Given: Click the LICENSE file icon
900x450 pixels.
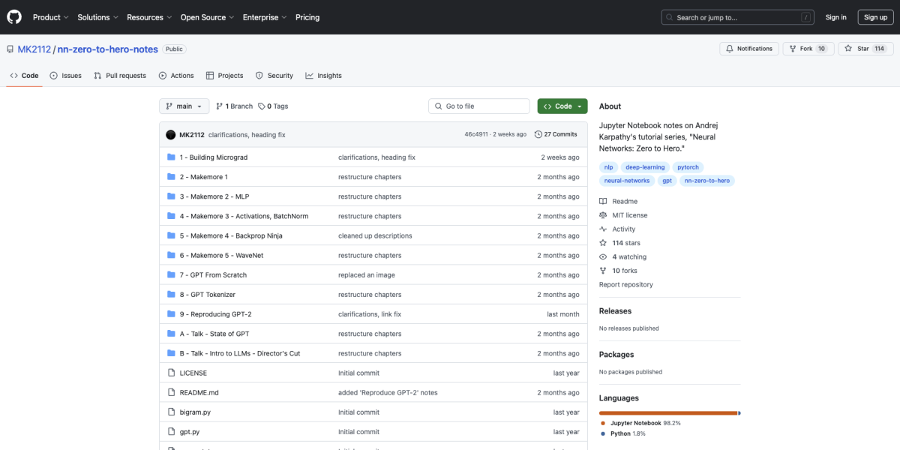Looking at the screenshot, I should click(x=171, y=373).
